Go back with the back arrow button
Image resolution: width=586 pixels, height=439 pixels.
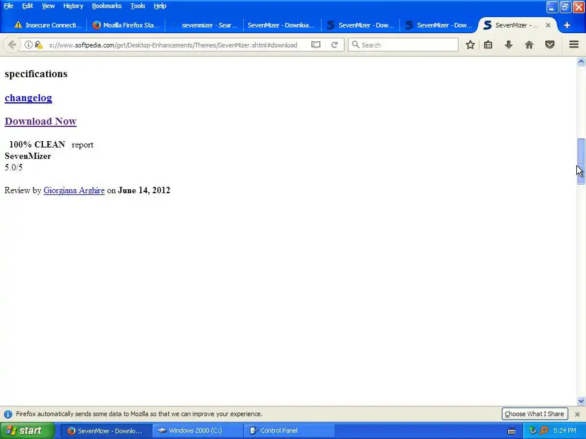[x=12, y=45]
